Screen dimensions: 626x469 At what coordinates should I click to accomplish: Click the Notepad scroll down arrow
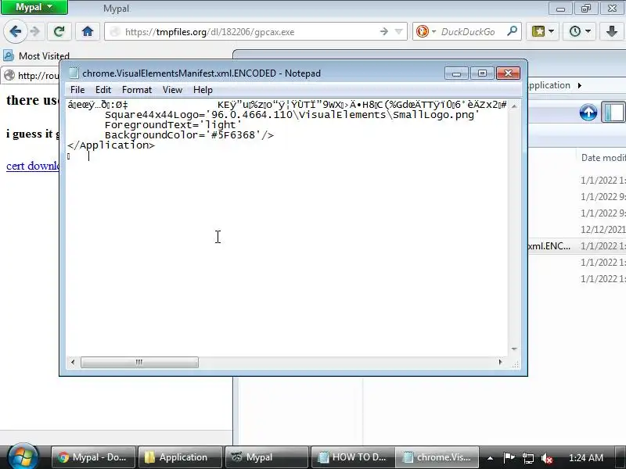514,349
